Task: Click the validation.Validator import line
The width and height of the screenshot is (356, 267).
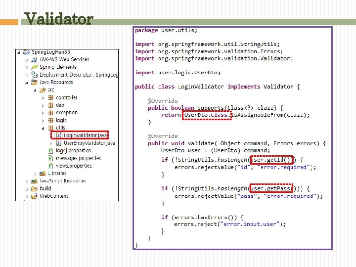Action: [x=214, y=58]
